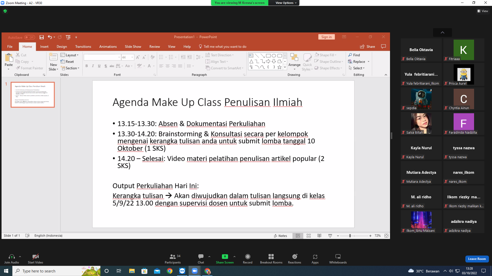The width and height of the screenshot is (492, 276).
Task: Open the Slide Show ribbon tab
Action: 133,47
